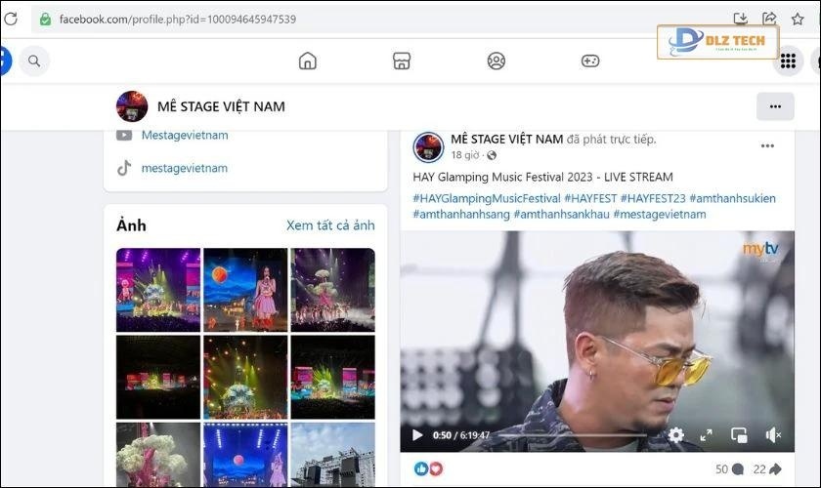Click hashtag #HAYGlampingMusicFestival

[x=487, y=198]
